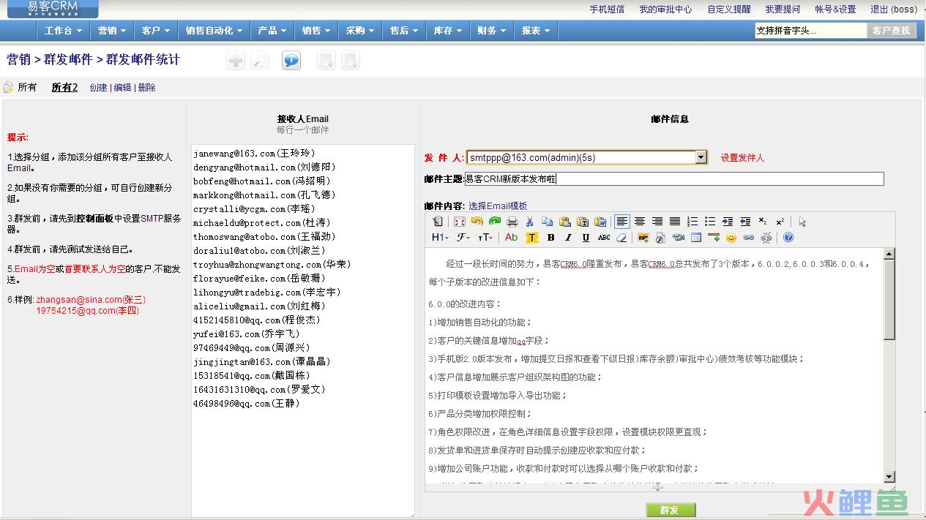Viewport: 926px width, 520px height.
Task: Click the customer search input box
Action: (810, 31)
